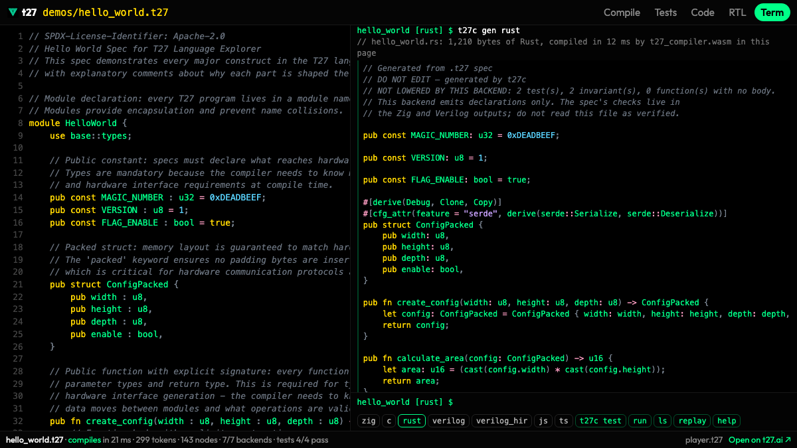Click the terminal prompt input line
The width and height of the screenshot is (797, 448).
pos(574,402)
